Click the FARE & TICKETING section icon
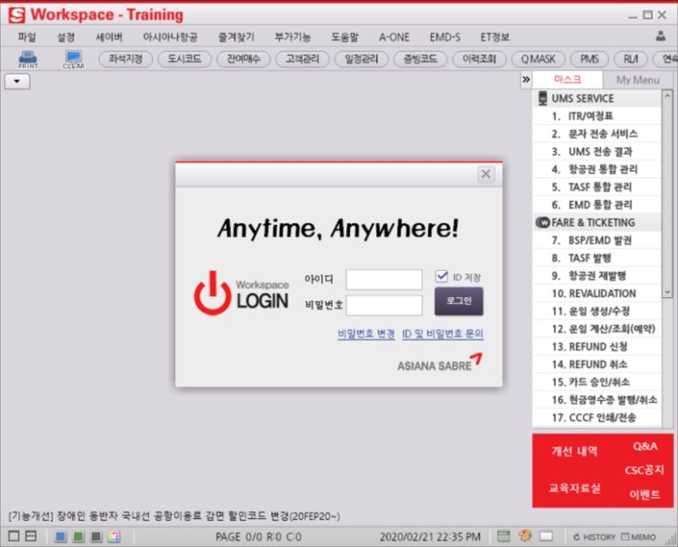The width and height of the screenshot is (678, 547). (543, 223)
